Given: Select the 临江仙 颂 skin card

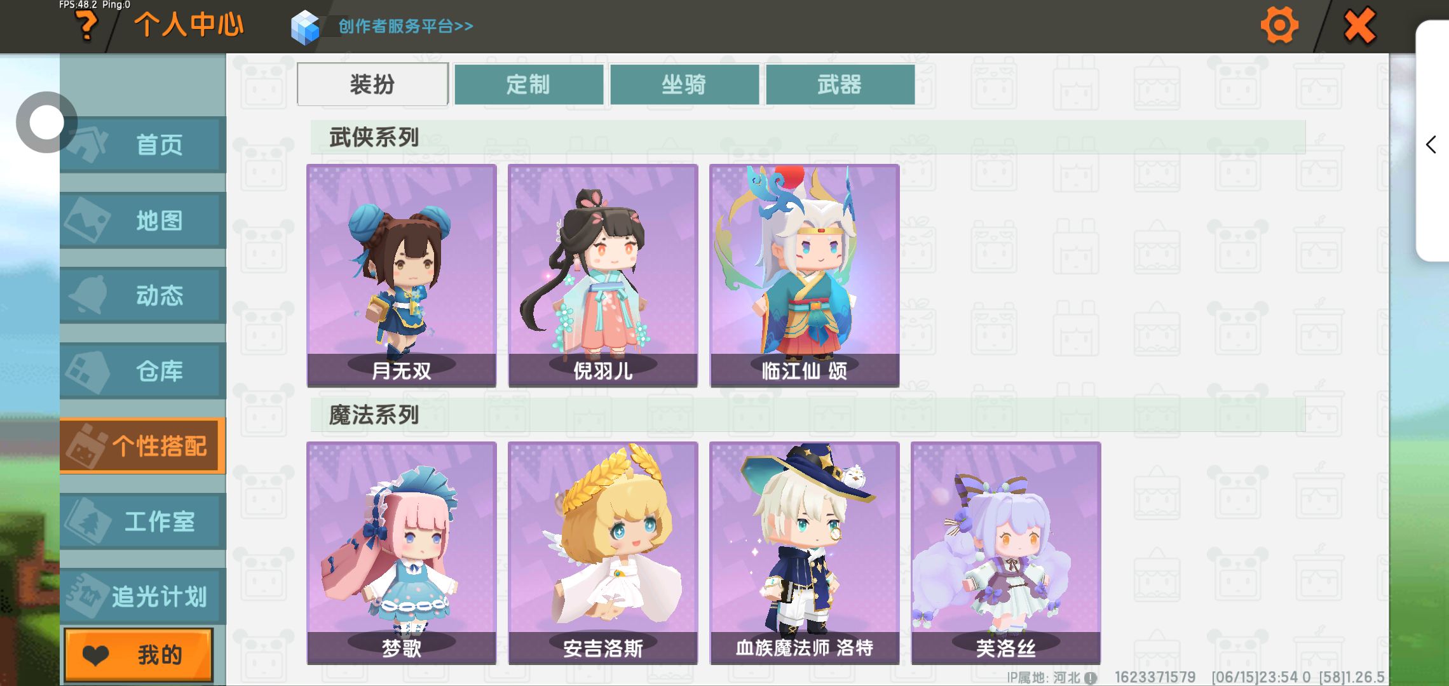Looking at the screenshot, I should (805, 276).
